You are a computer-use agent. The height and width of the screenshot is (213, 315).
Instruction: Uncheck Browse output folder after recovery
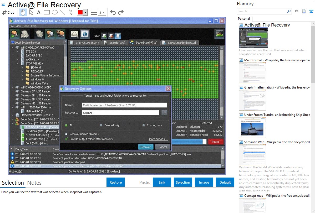coord(66,139)
